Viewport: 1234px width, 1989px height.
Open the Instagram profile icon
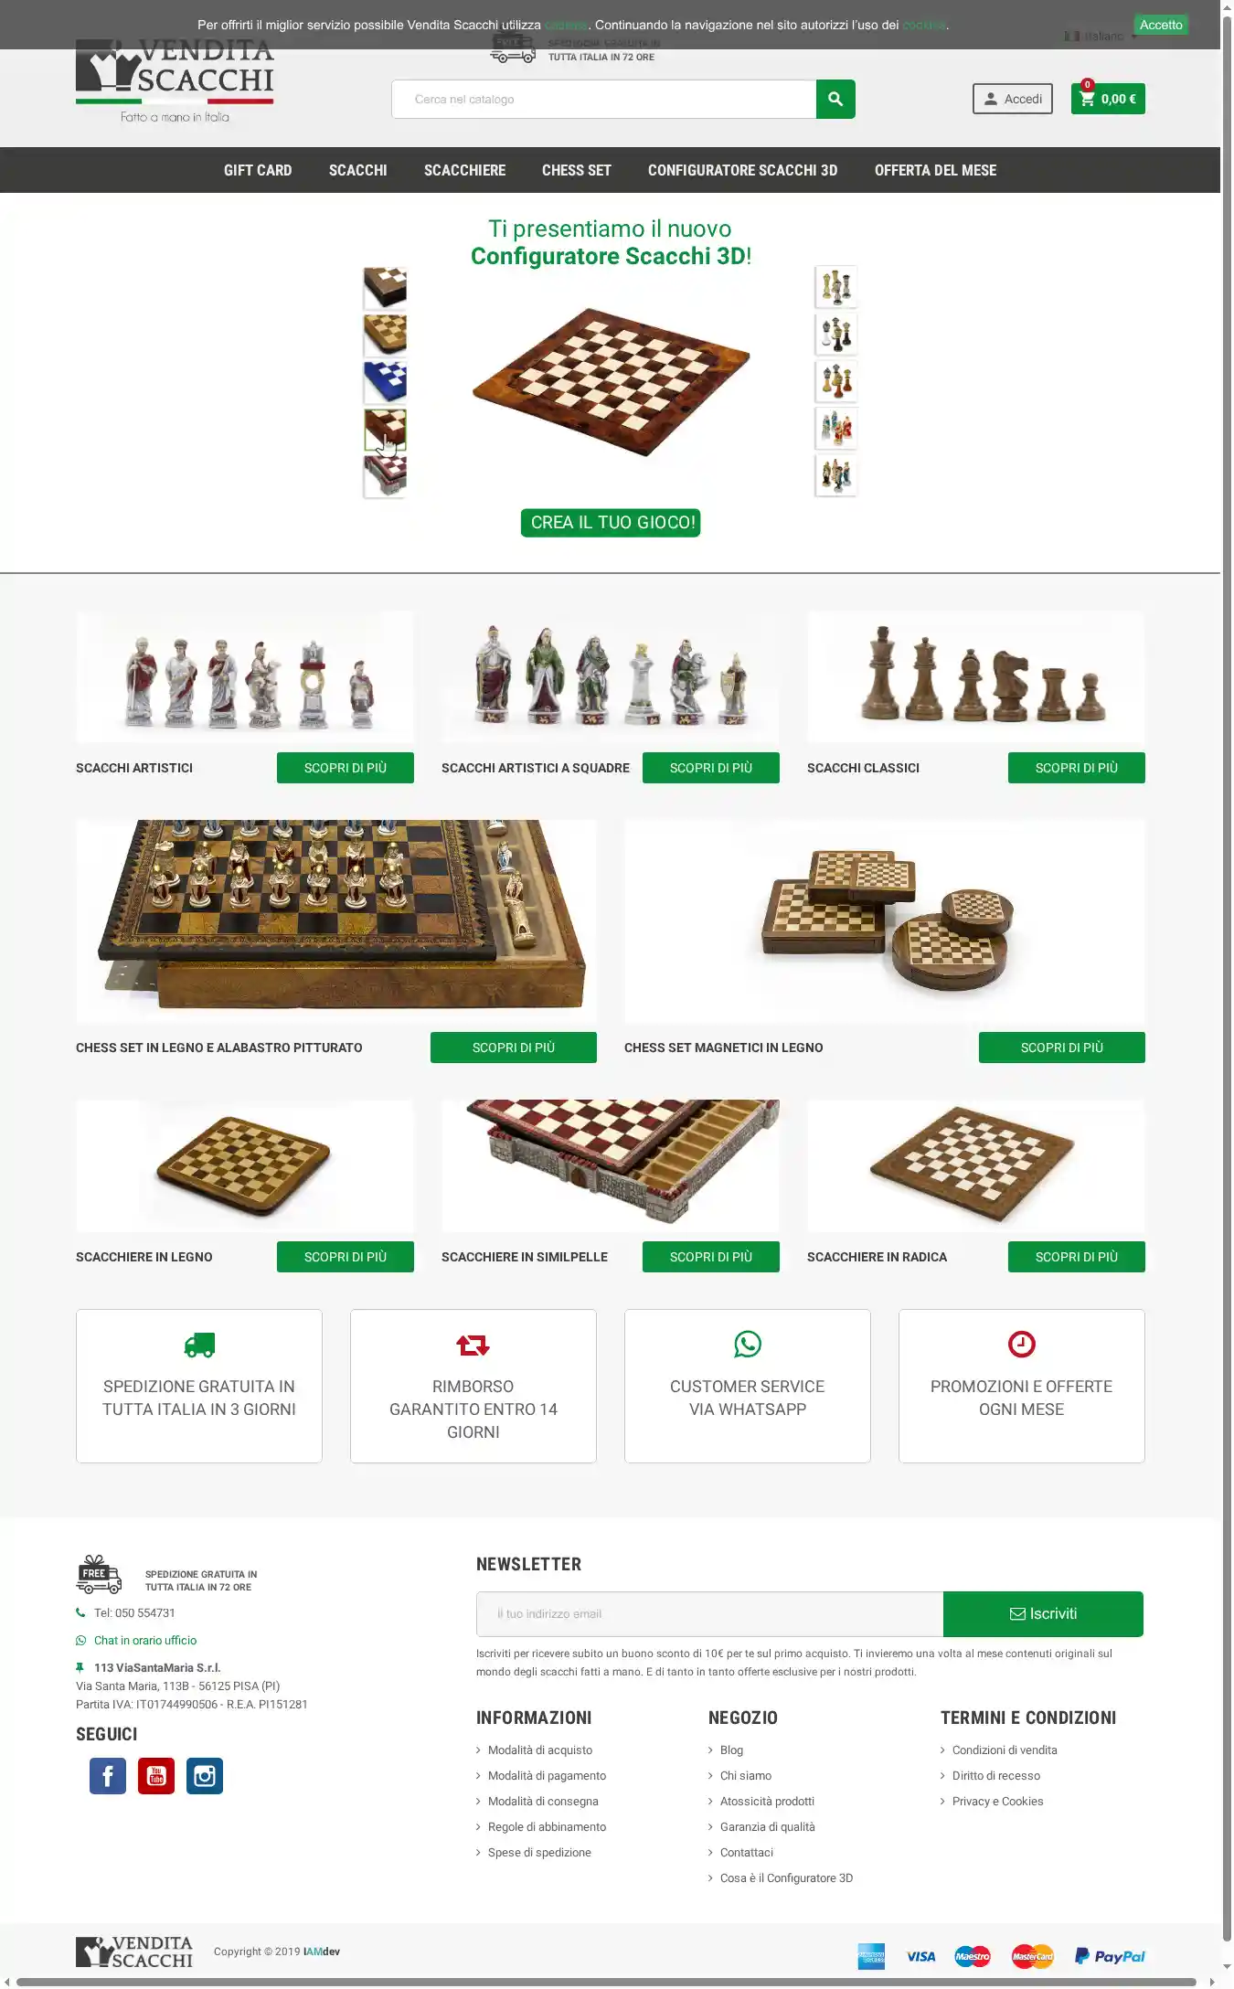205,1776
